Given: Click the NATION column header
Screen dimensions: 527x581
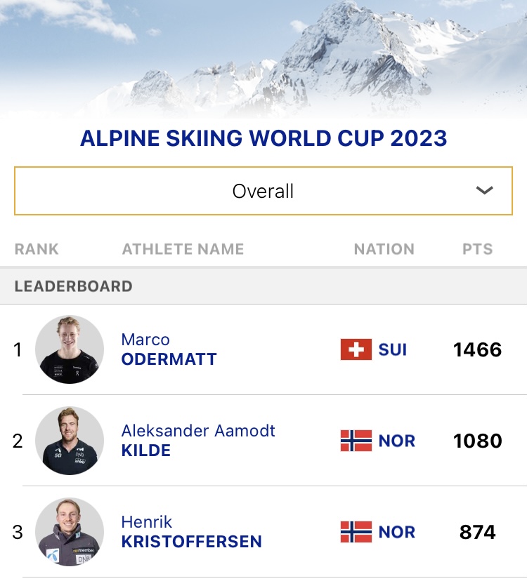Looking at the screenshot, I should pos(384,249).
